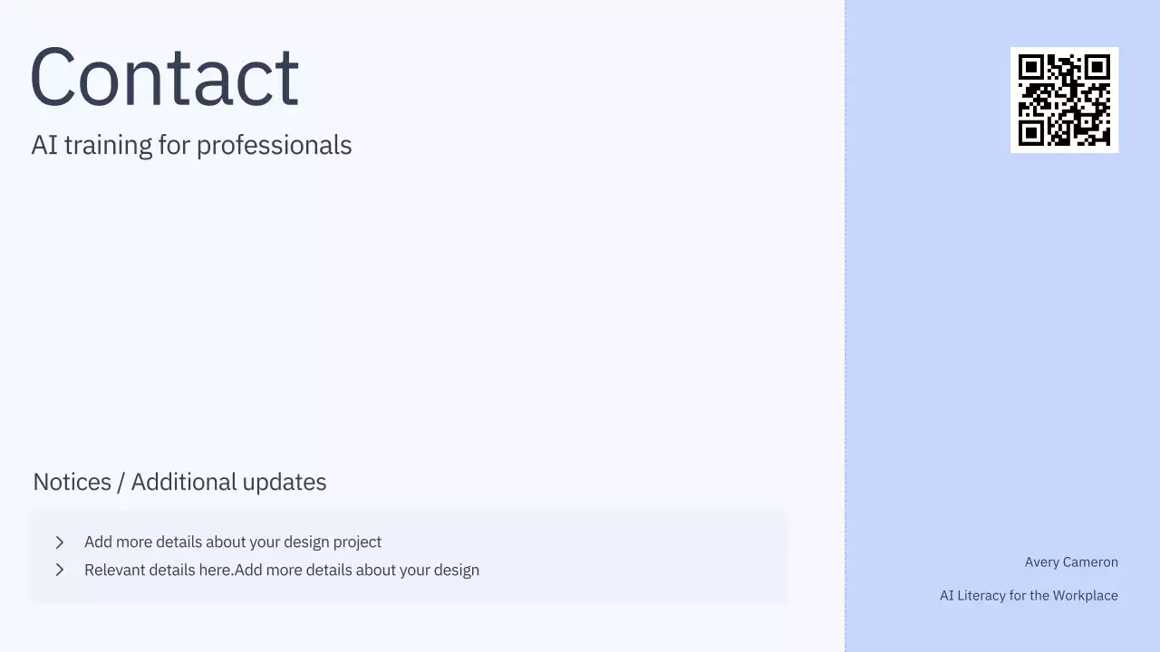Click the QR code's bottom-left finder square
The image size is (1160, 652).
(x=1029, y=134)
